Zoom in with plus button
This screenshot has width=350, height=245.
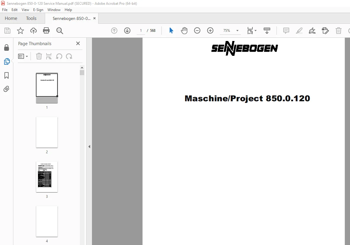coord(210,31)
